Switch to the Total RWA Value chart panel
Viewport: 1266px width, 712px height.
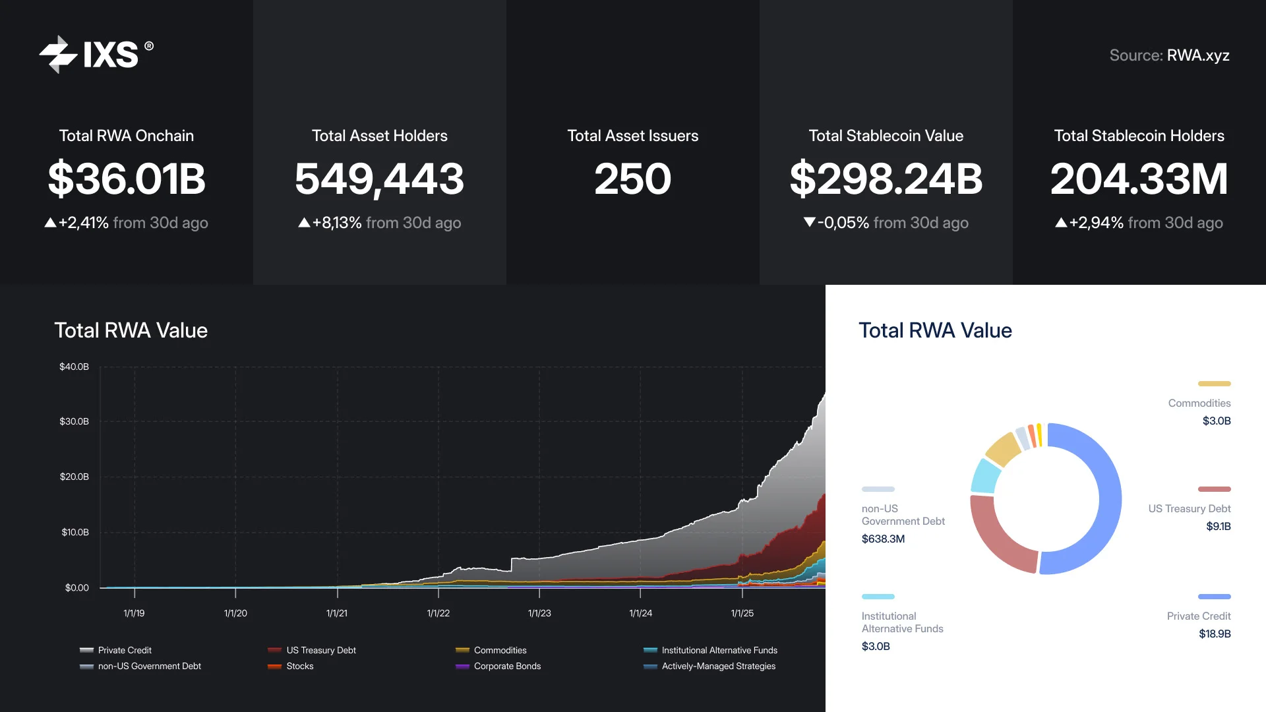point(131,330)
